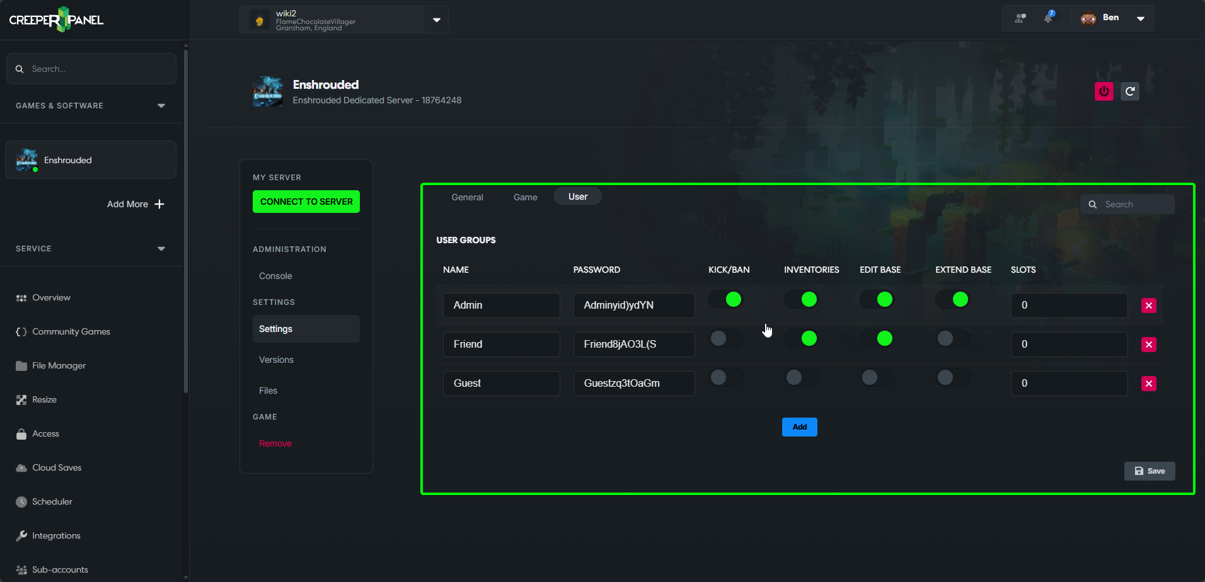Click the red Remove link

coord(275,443)
